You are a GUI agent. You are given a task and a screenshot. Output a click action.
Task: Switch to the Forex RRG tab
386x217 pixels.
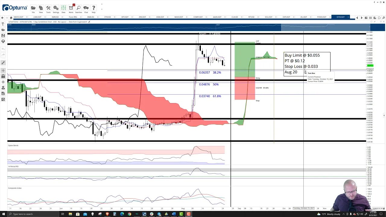73,17
